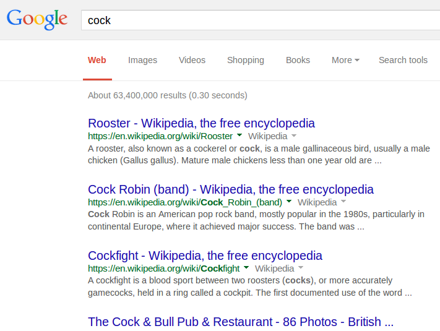Open Cockfight Wikipedia result link

coord(205,256)
